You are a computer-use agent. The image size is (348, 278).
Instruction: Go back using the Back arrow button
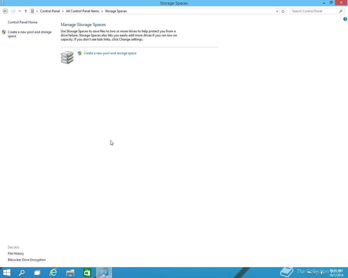(5, 11)
